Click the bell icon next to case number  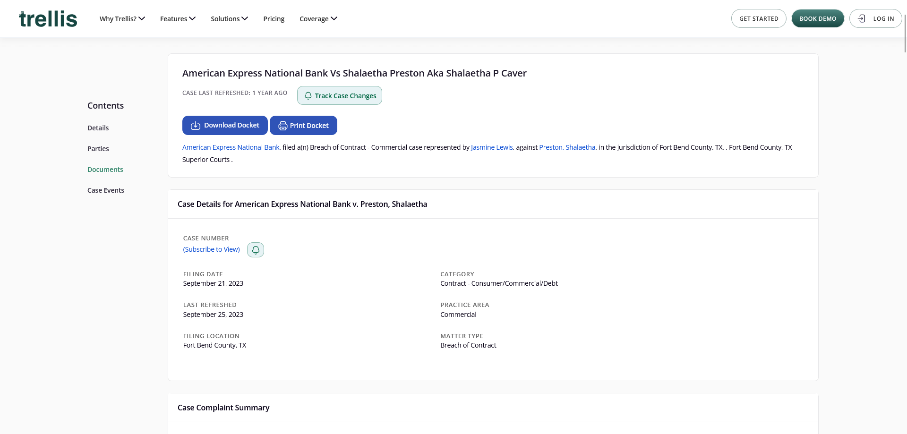click(256, 250)
